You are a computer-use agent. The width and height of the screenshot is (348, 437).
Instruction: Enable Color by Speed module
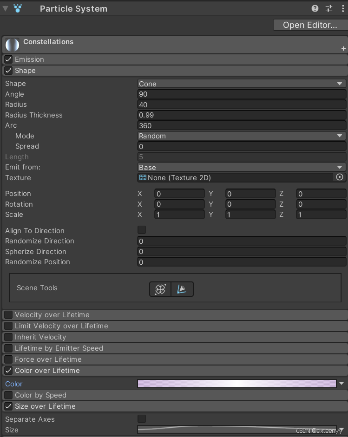coord(8,395)
